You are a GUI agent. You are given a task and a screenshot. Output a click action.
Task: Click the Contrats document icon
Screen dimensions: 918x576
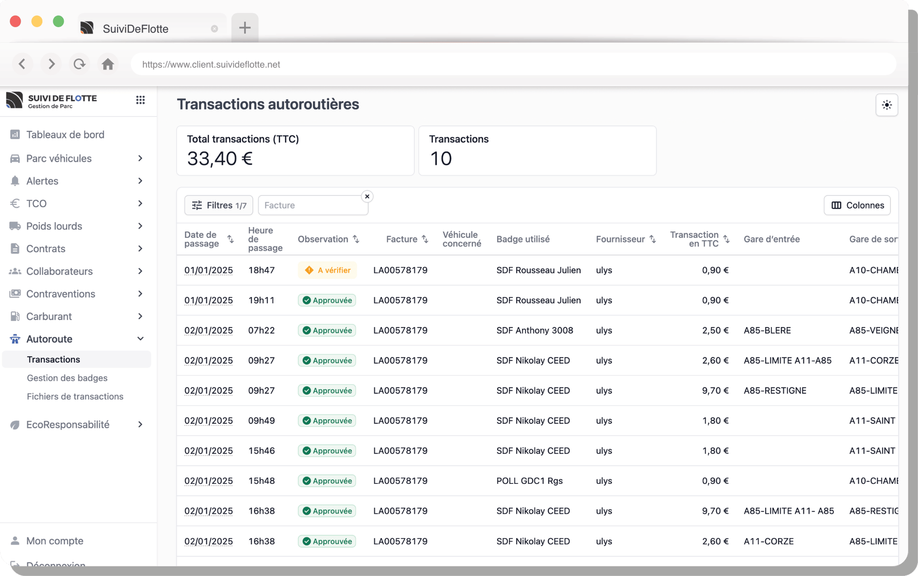[x=15, y=249]
